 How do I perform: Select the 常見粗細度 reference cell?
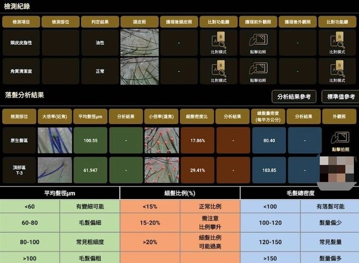[90, 242]
